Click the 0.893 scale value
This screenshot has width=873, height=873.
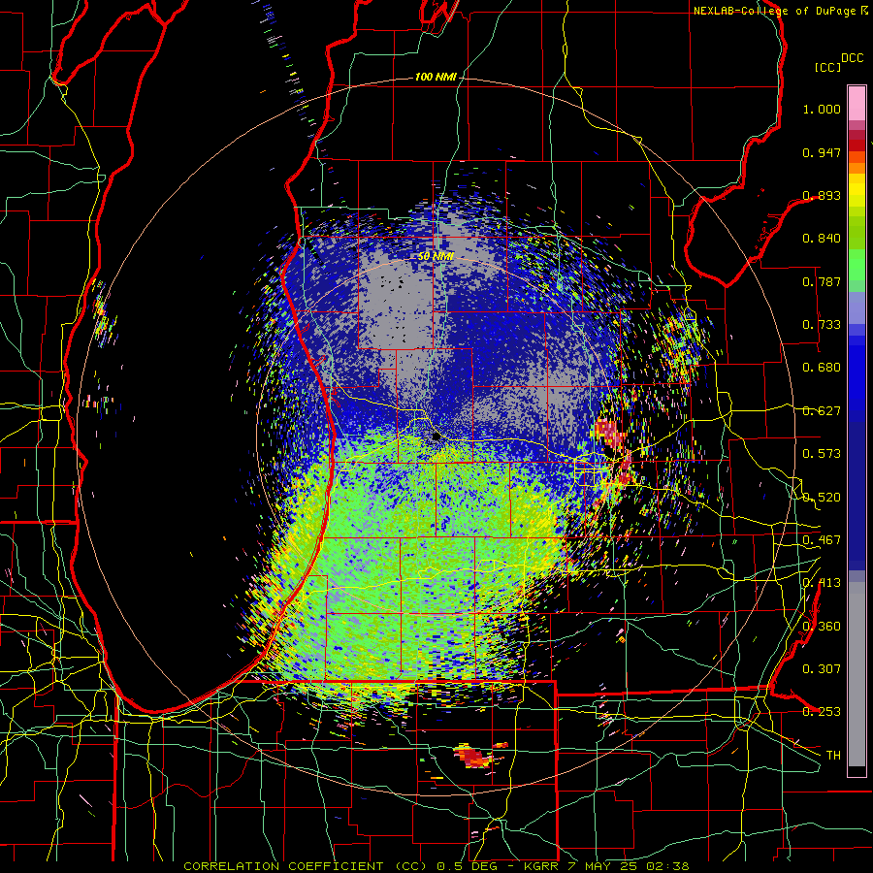pyautogui.click(x=822, y=195)
